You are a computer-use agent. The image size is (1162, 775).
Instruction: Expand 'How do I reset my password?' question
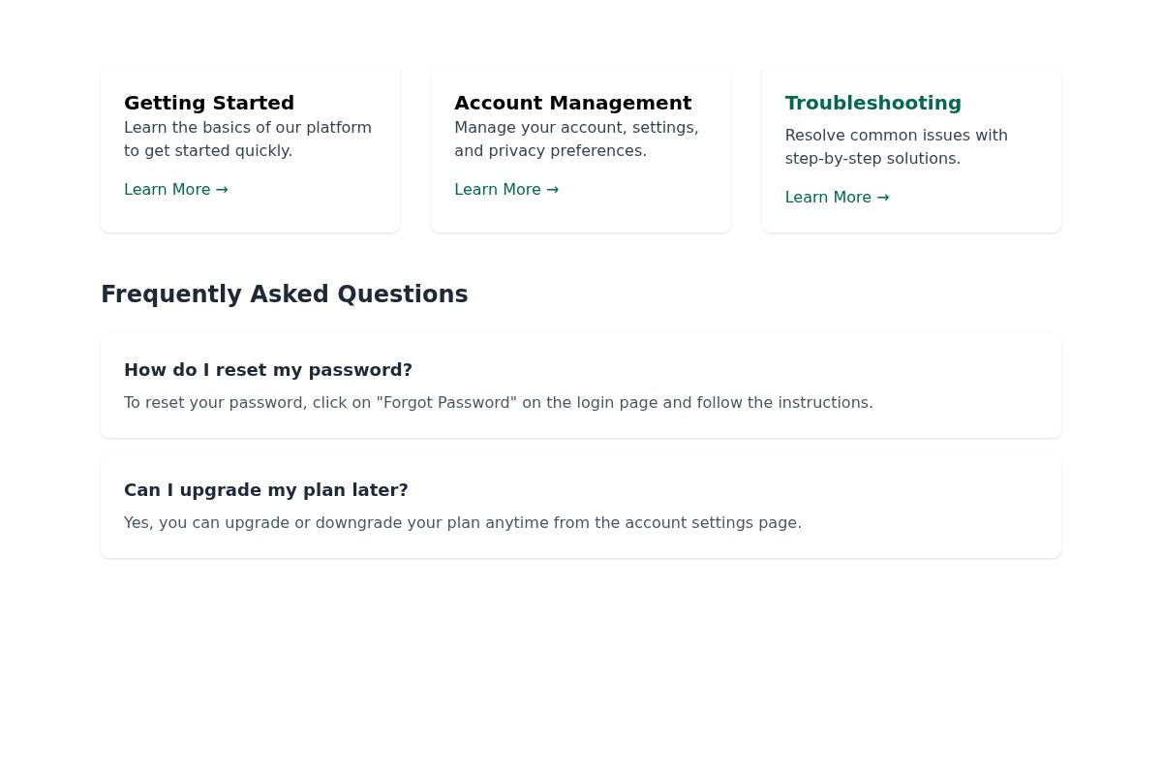pos(268,370)
